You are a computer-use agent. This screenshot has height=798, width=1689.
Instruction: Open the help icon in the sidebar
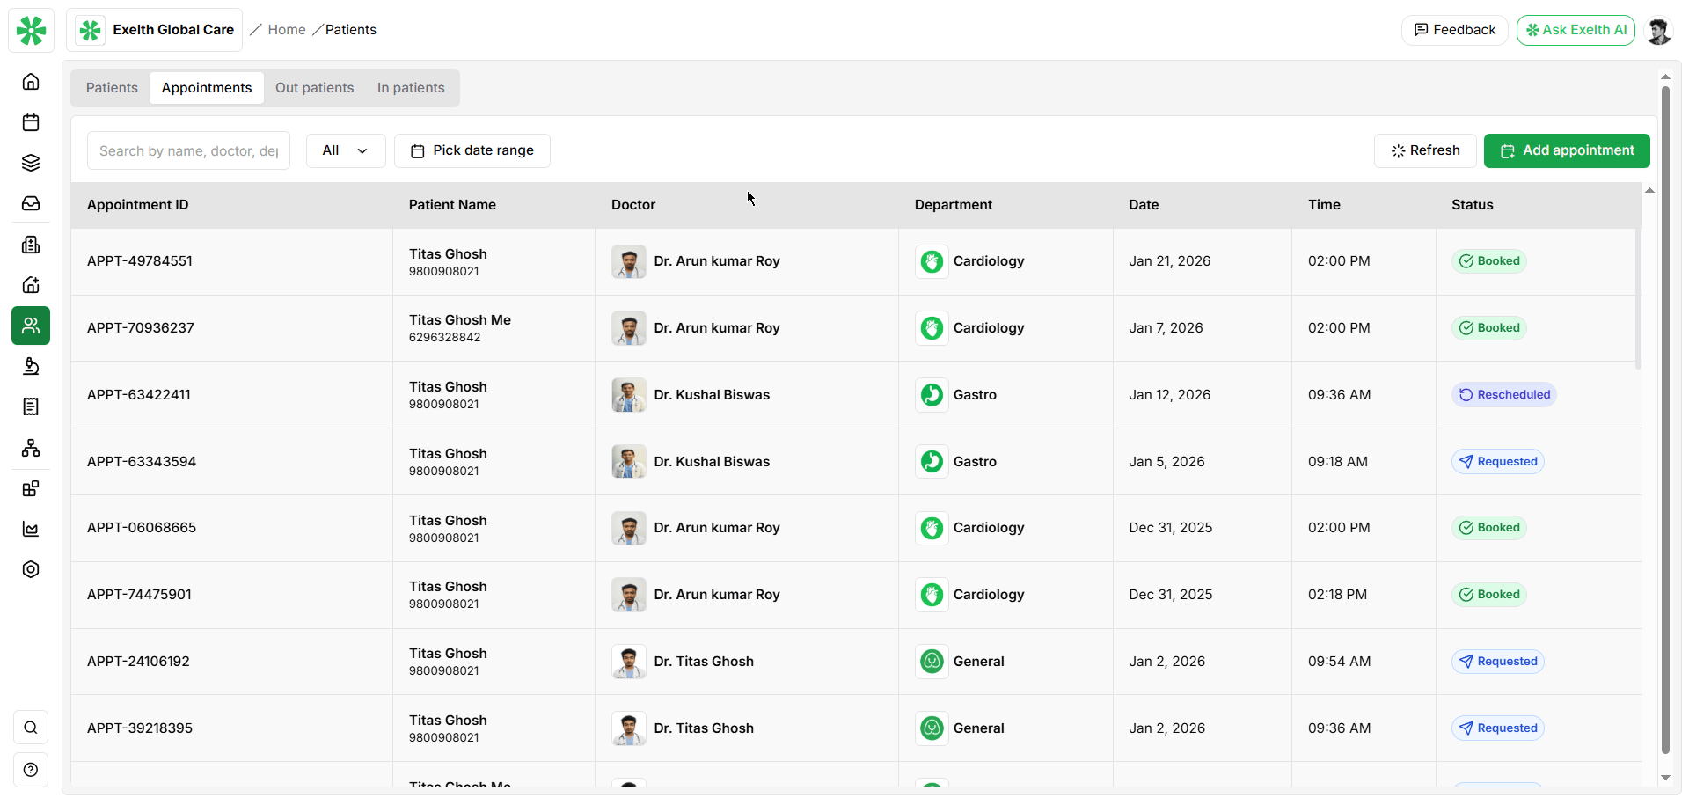(x=31, y=770)
